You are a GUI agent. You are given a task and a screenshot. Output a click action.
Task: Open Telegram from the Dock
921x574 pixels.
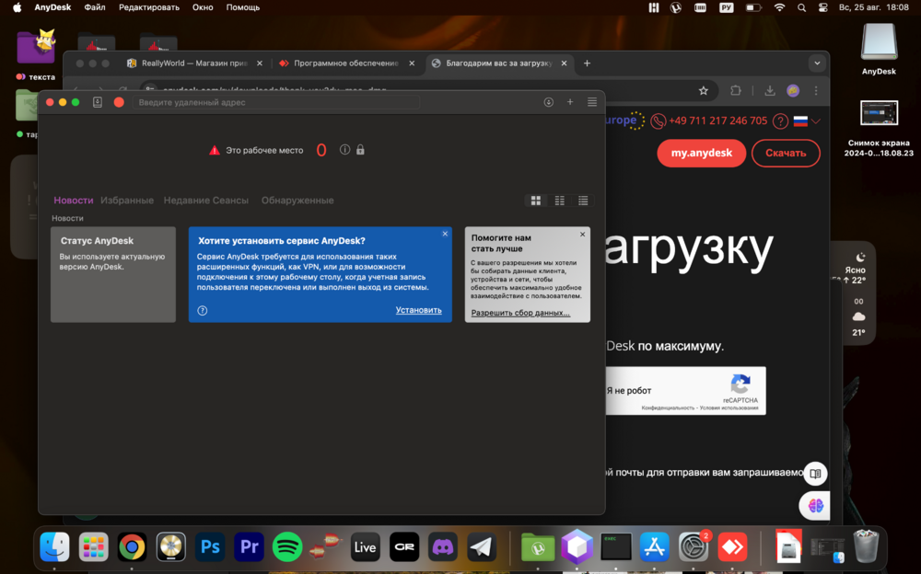coord(481,547)
